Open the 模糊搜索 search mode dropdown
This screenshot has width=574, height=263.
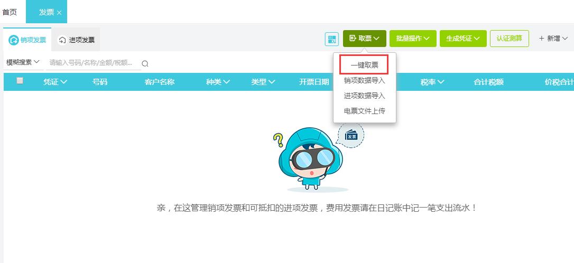23,62
